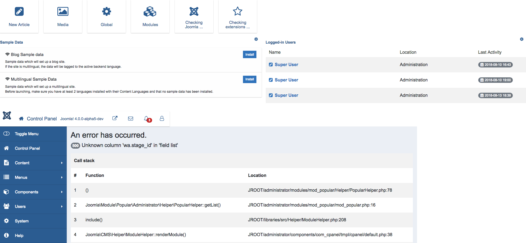Click the Multilingual Sample Data title
The image size is (526, 243).
pos(34,79)
